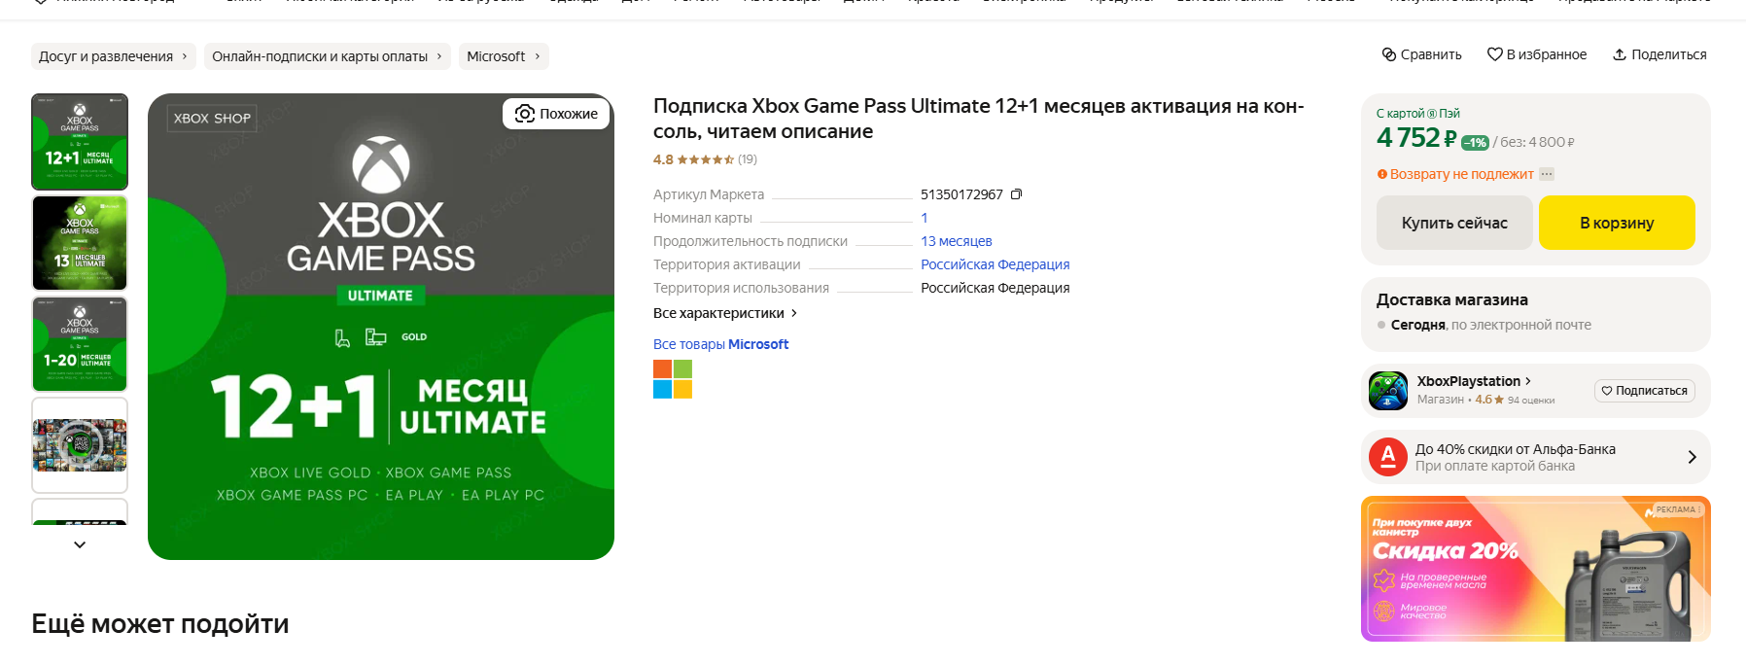
Task: Select 1-20 месяцев thumbnail
Action: click(80, 344)
